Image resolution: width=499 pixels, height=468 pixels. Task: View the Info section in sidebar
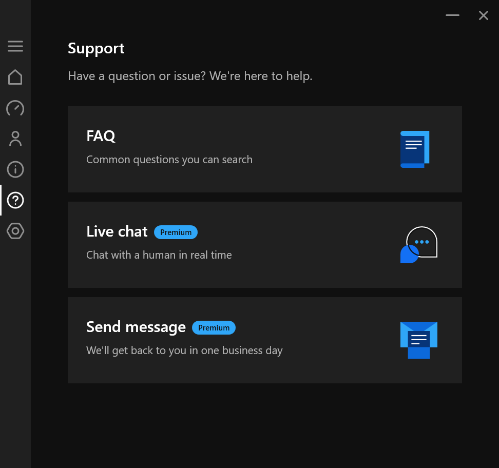pos(15,169)
